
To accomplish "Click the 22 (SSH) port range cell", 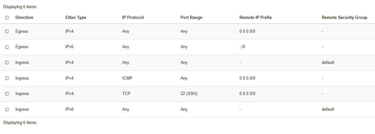I will [x=189, y=94].
